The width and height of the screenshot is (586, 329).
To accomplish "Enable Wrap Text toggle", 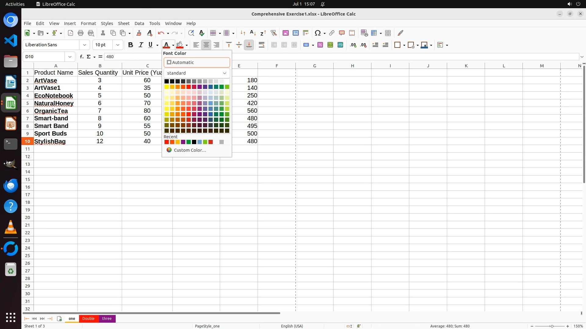I will coord(262,45).
